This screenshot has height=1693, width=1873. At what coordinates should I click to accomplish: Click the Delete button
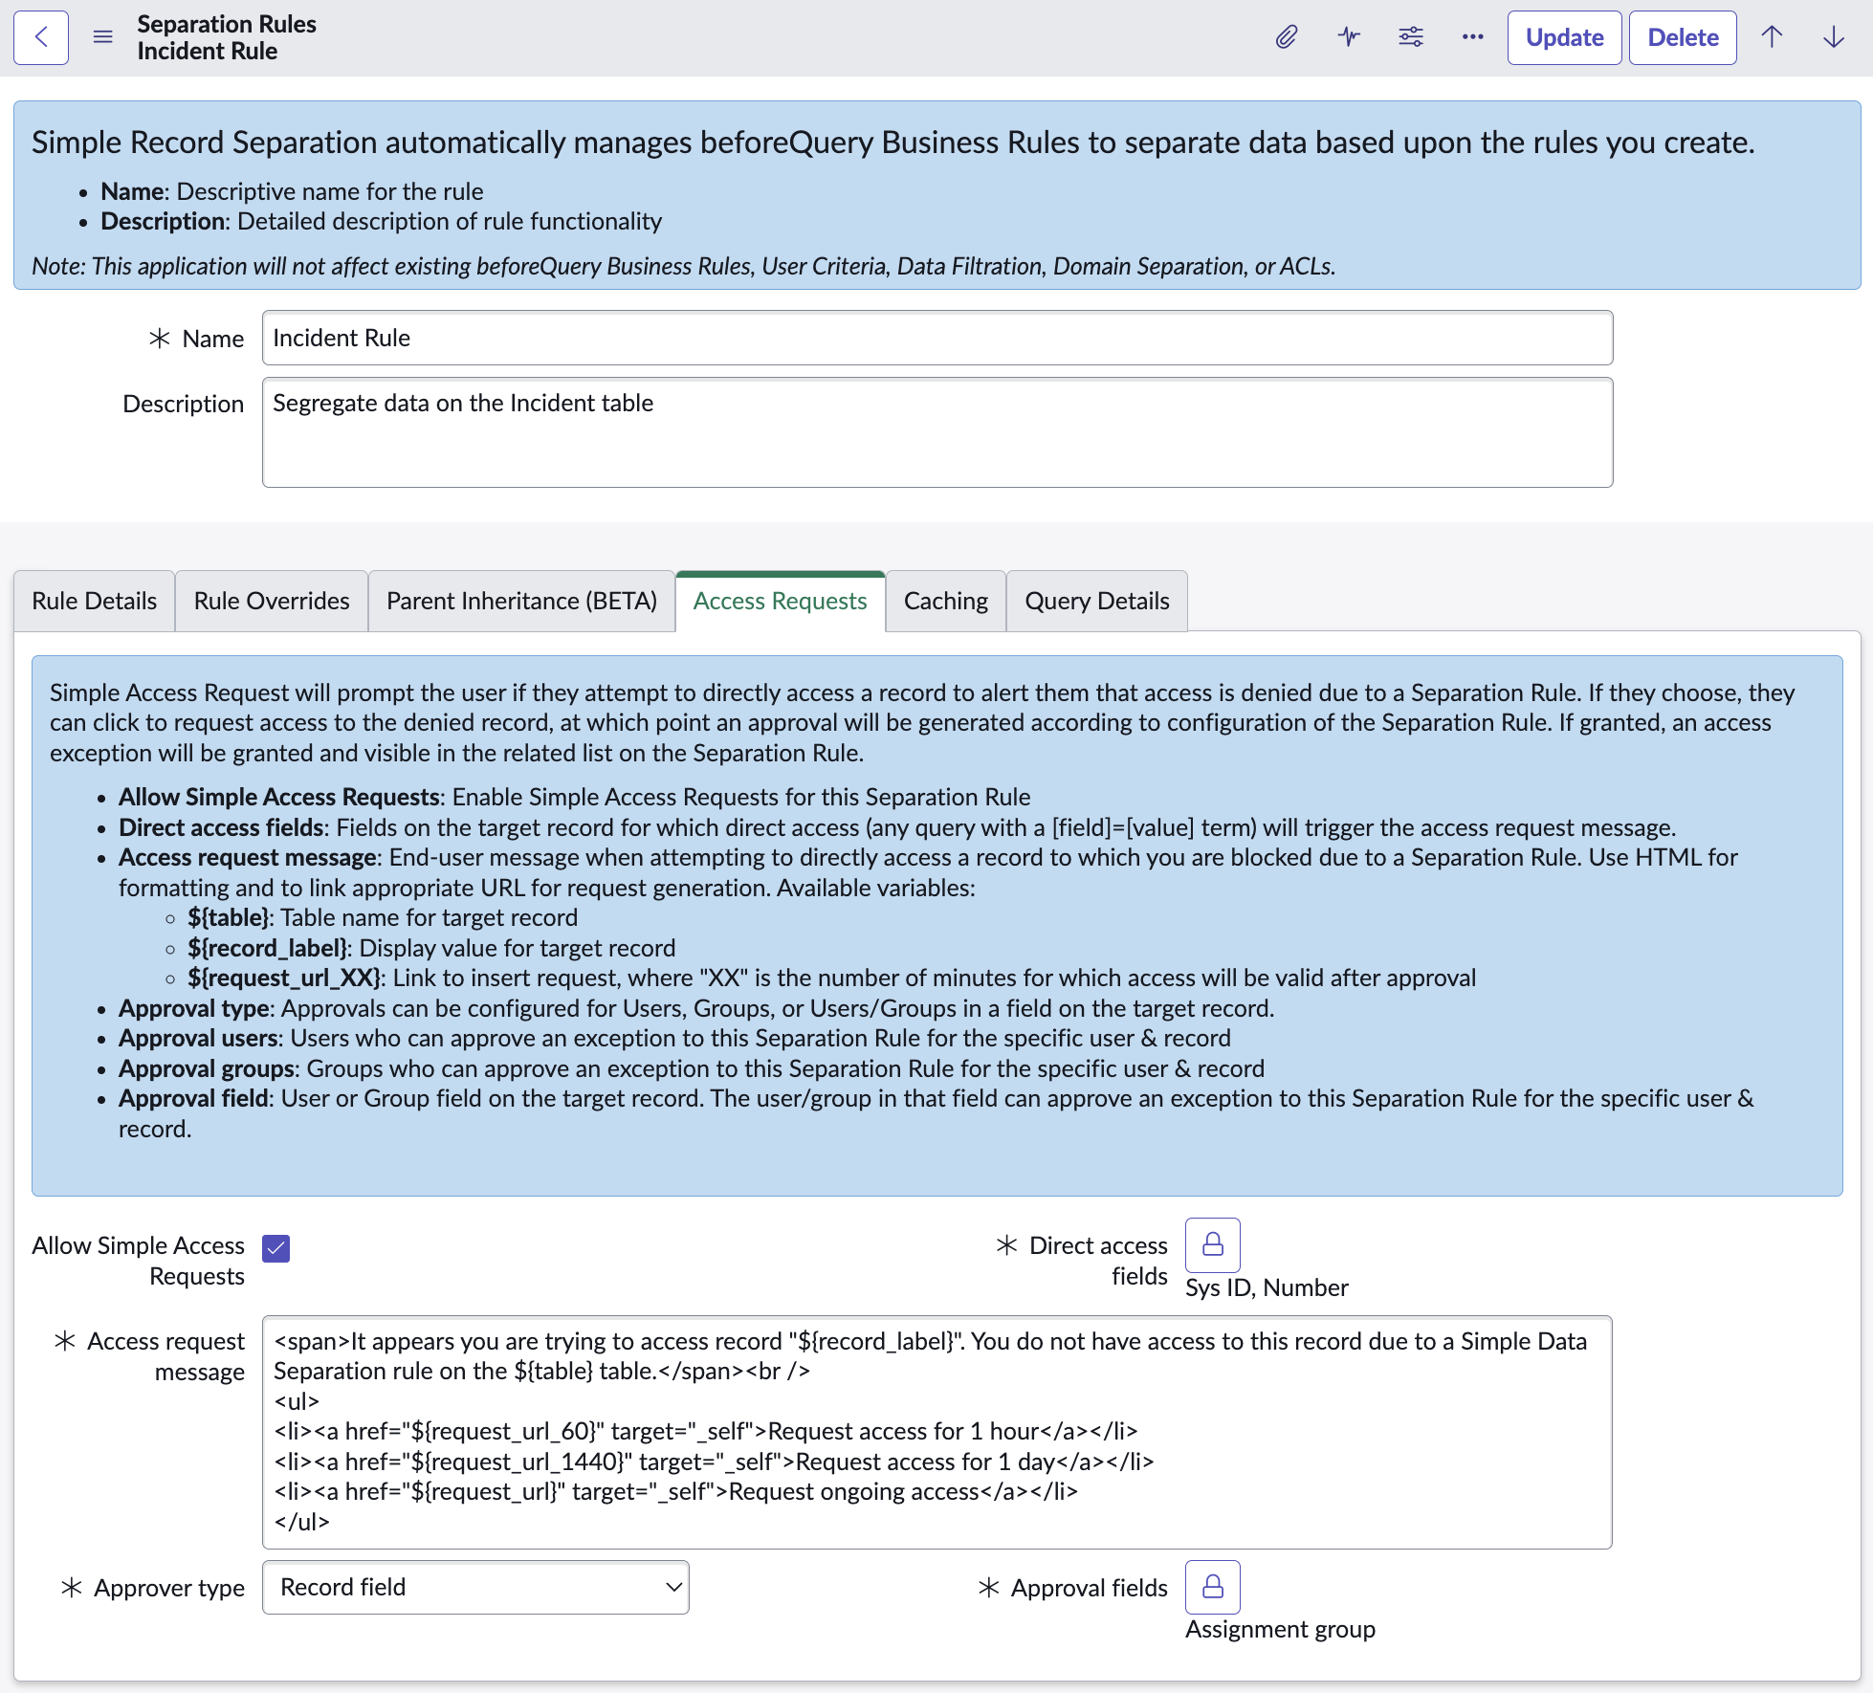click(1683, 37)
